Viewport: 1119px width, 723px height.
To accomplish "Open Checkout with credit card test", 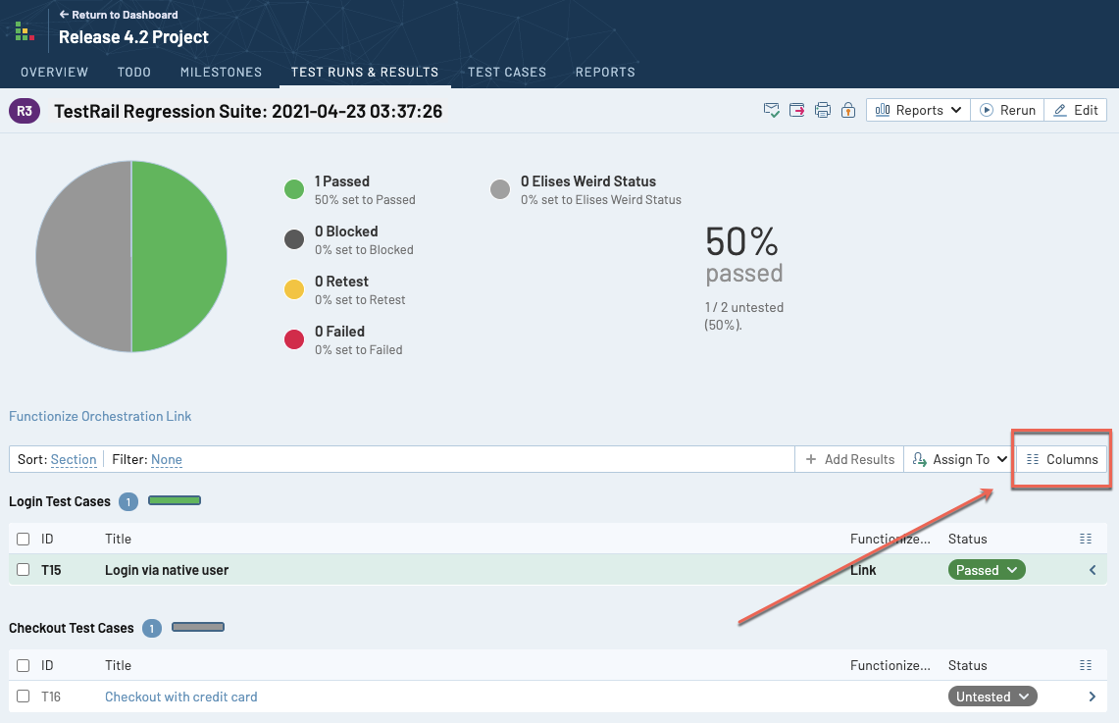I will pyautogui.click(x=181, y=697).
